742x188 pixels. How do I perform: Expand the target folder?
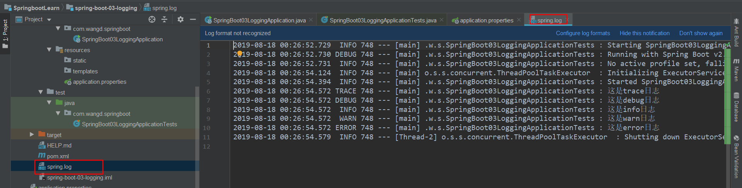pos(32,134)
